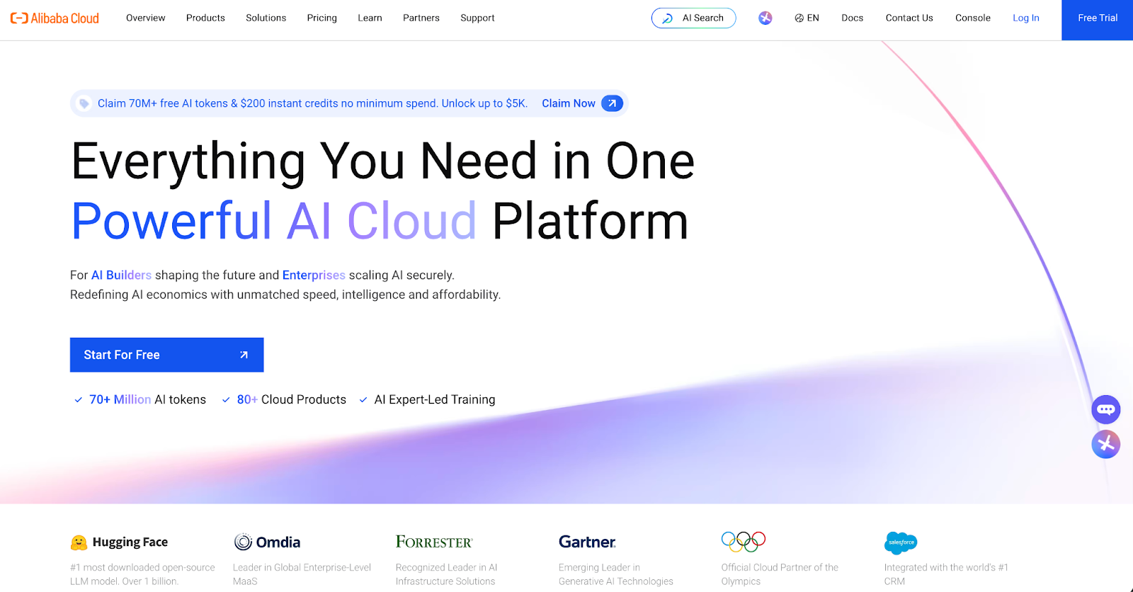The image size is (1133, 592).
Task: Open the Console link
Action: click(973, 18)
